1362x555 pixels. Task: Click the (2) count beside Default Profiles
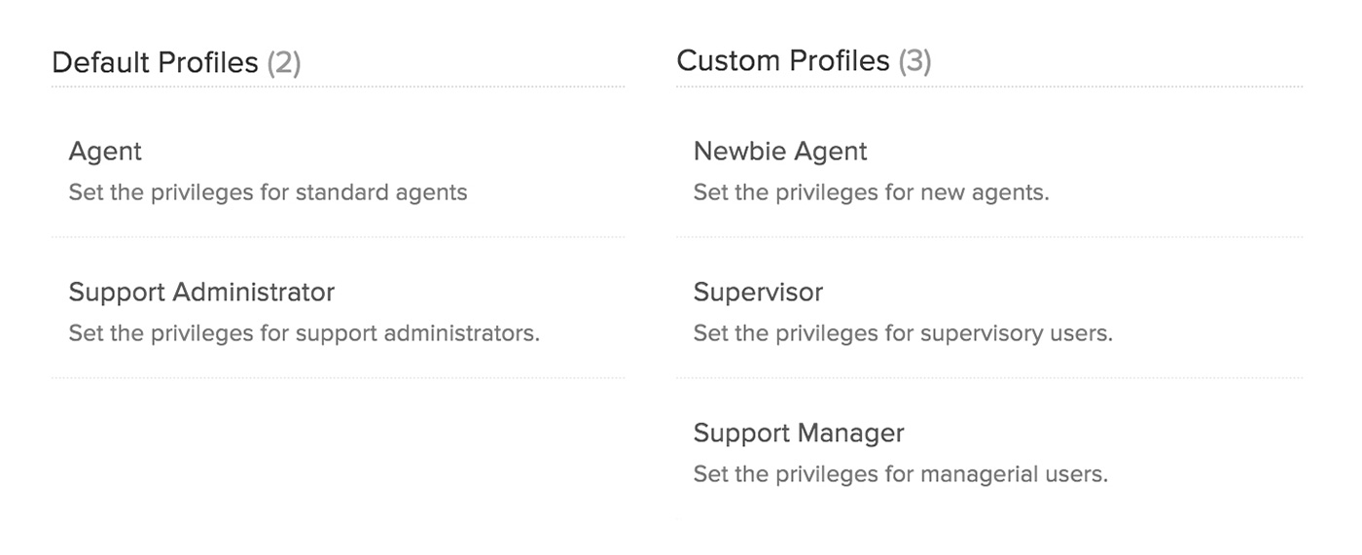click(284, 63)
